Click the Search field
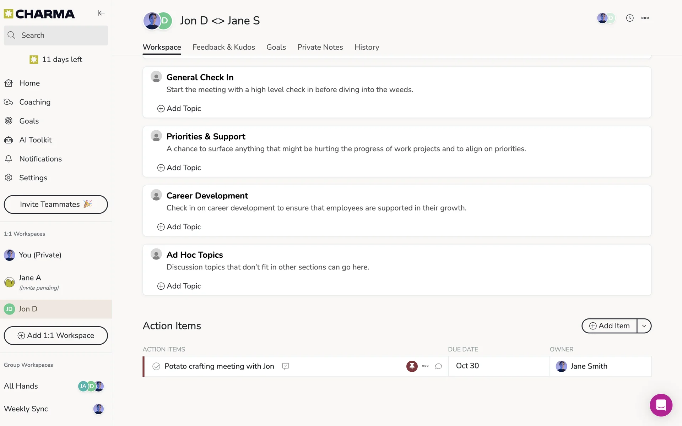This screenshot has width=682, height=426. 56,35
